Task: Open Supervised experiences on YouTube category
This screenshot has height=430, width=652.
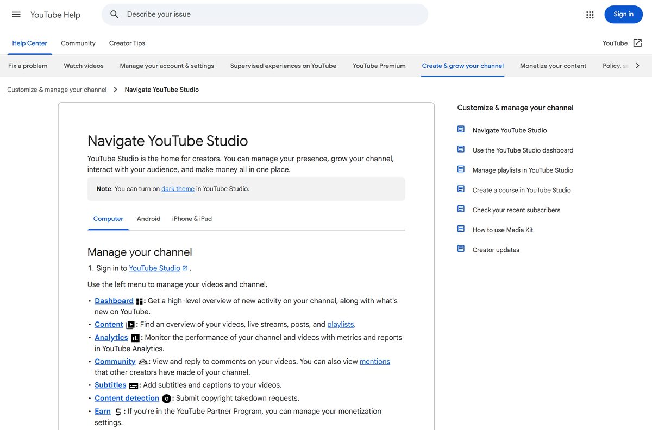Action: pos(283,66)
